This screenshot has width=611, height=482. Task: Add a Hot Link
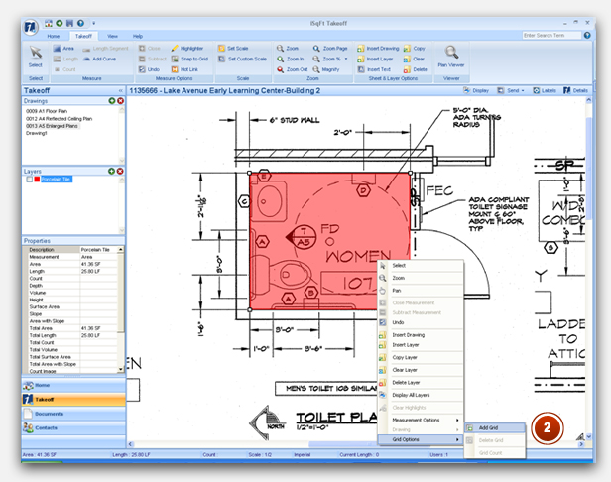coord(184,69)
